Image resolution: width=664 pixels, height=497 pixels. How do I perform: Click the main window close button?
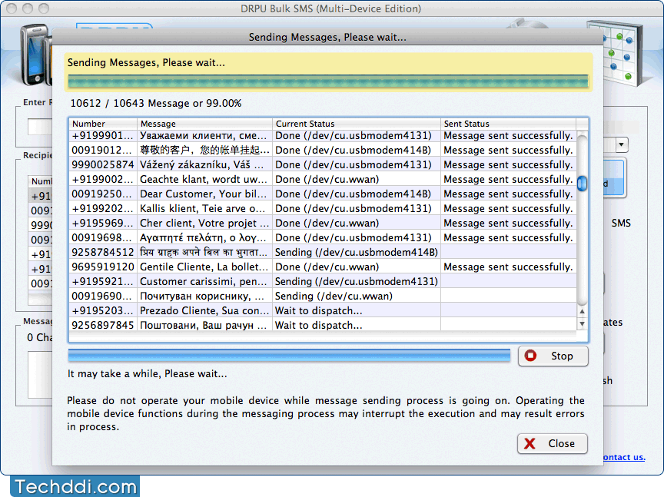[12, 8]
